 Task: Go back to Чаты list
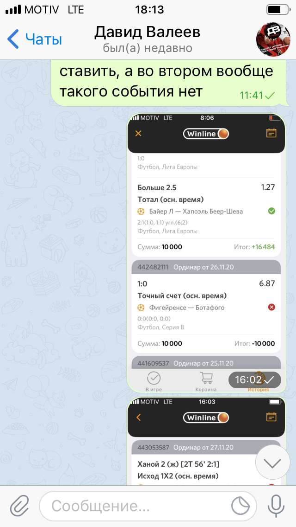pos(35,39)
